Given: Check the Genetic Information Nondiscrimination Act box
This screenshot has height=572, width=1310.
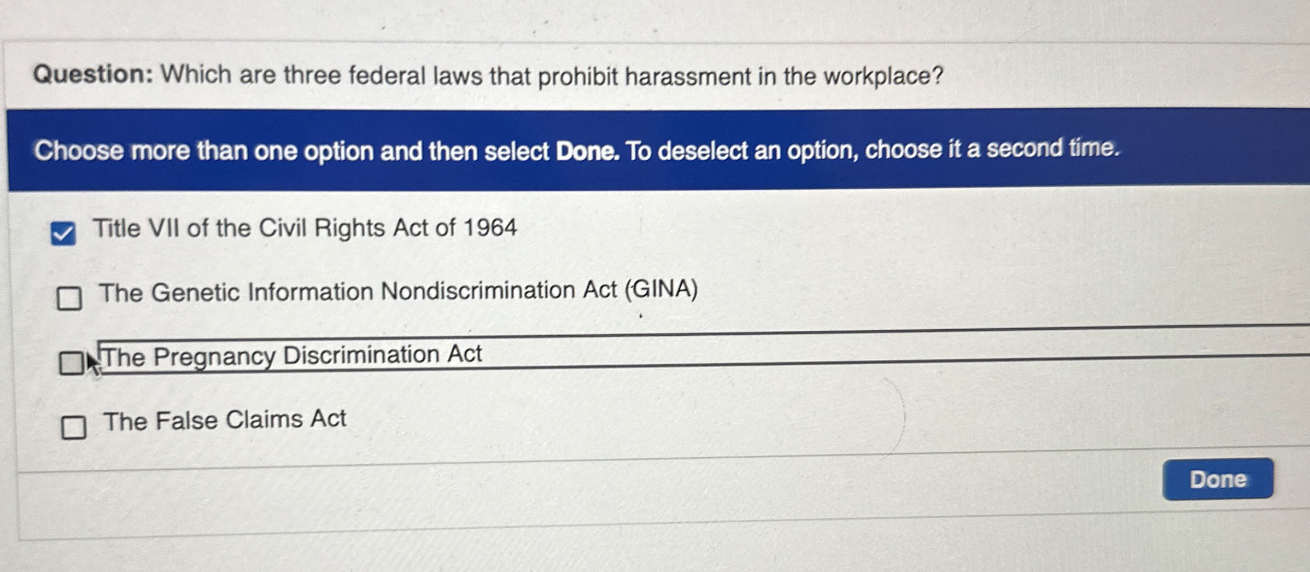Looking at the screenshot, I should 69,299.
